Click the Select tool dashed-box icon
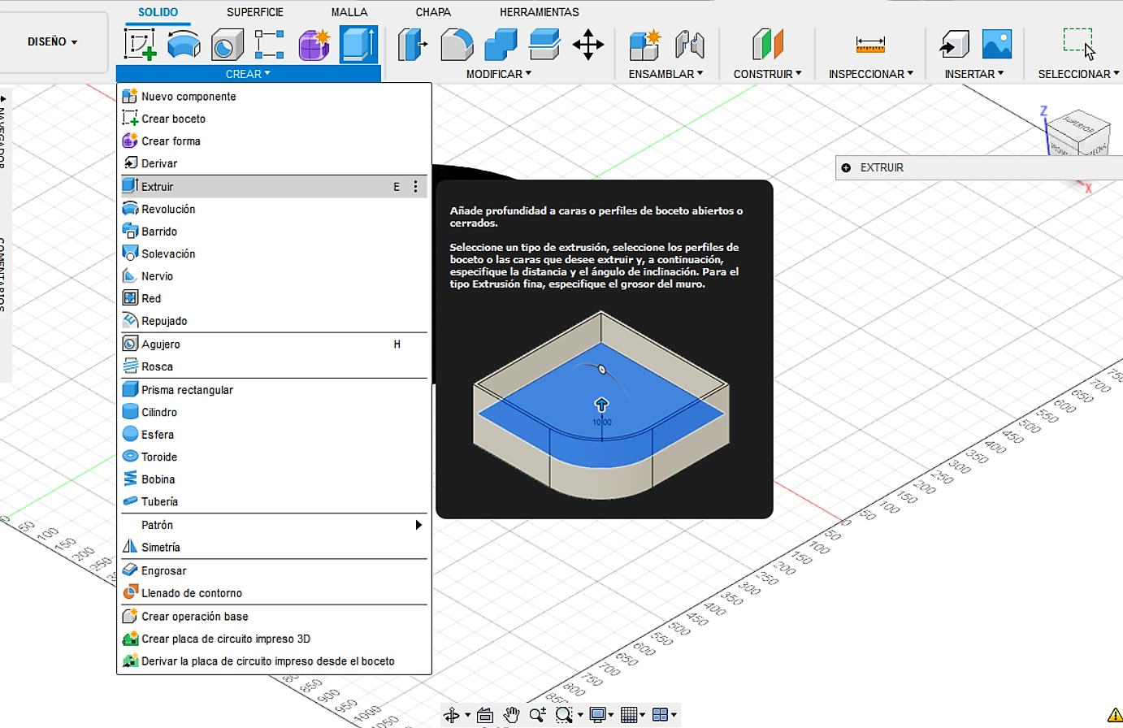The image size is (1123, 728). 1079,43
